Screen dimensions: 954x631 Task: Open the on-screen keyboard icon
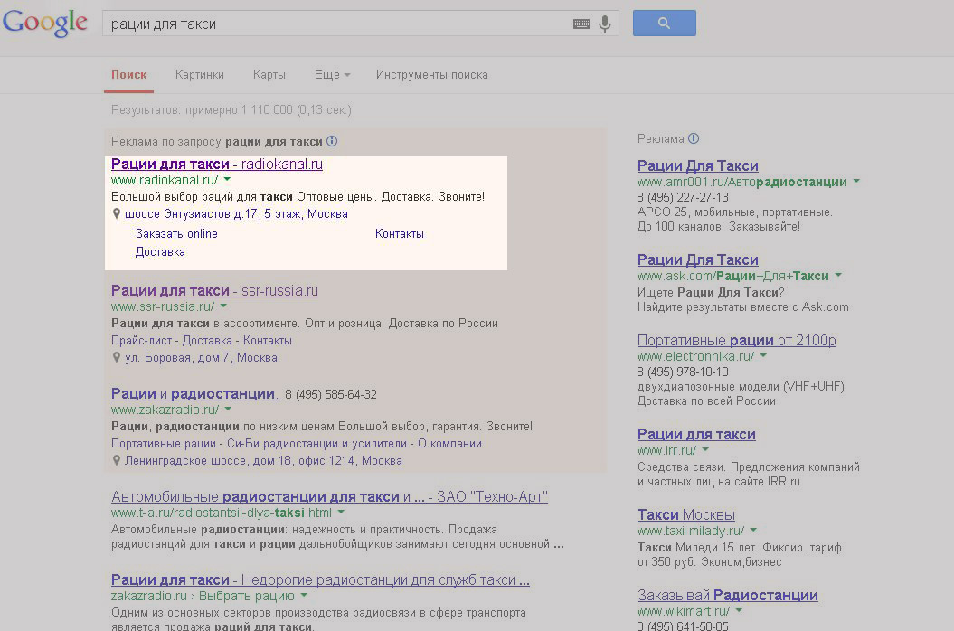581,24
